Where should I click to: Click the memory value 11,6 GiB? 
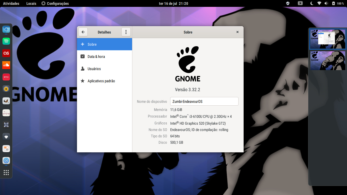[x=176, y=110]
